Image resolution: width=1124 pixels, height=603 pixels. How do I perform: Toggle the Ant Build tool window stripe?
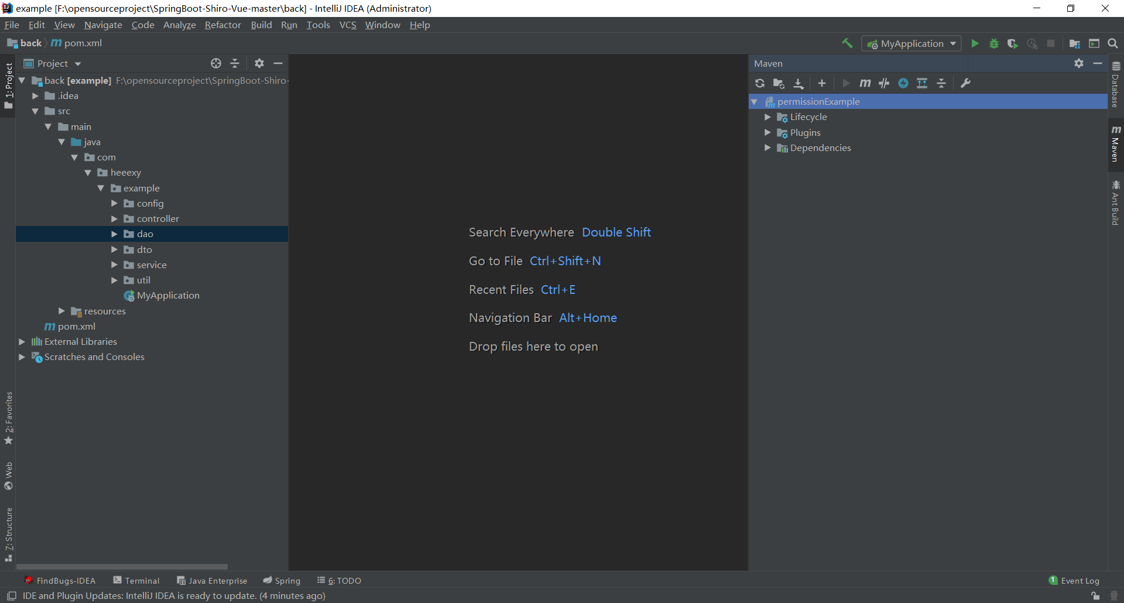point(1116,203)
